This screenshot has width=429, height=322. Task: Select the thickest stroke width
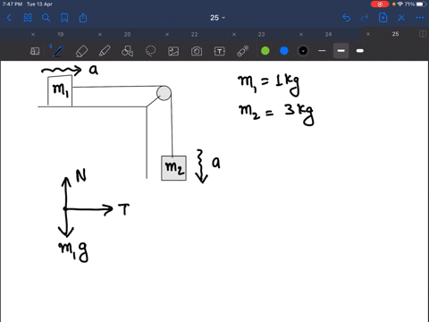click(360, 51)
